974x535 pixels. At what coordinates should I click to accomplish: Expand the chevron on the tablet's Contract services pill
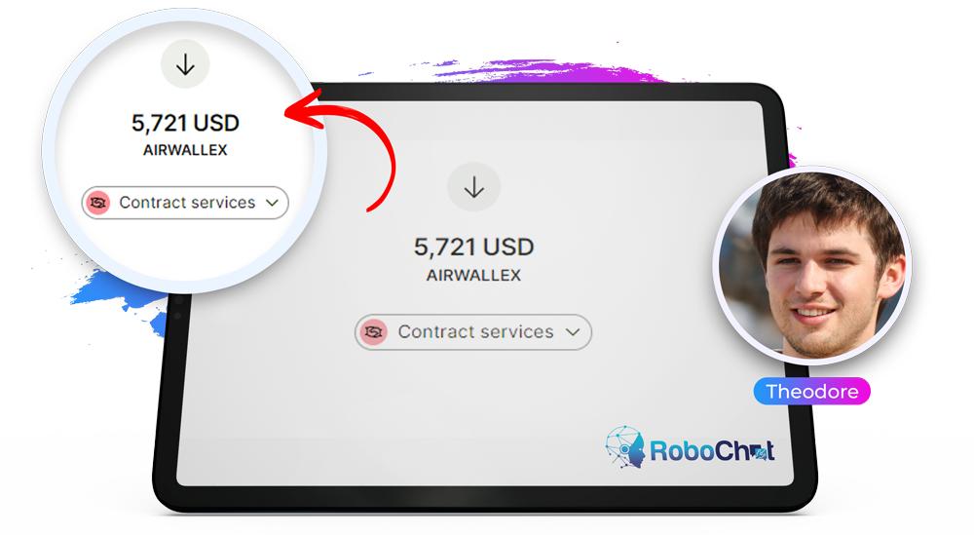point(573,331)
